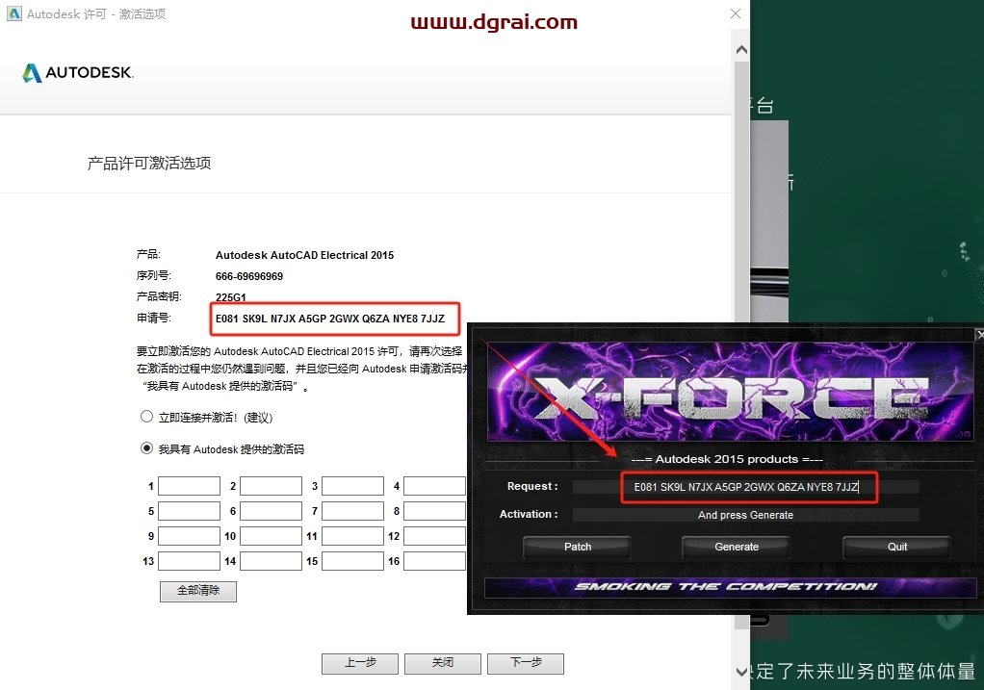Click activation code field 10

pyautogui.click(x=272, y=536)
